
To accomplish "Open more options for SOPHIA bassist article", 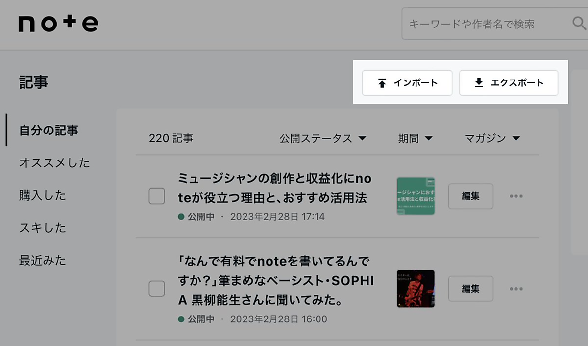I will (516, 289).
